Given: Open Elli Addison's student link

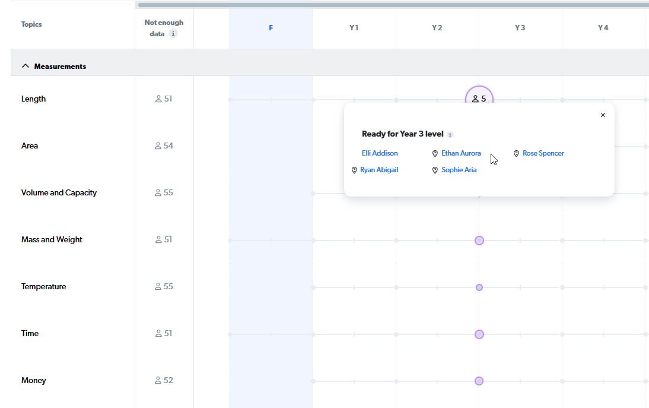Looking at the screenshot, I should 380,153.
